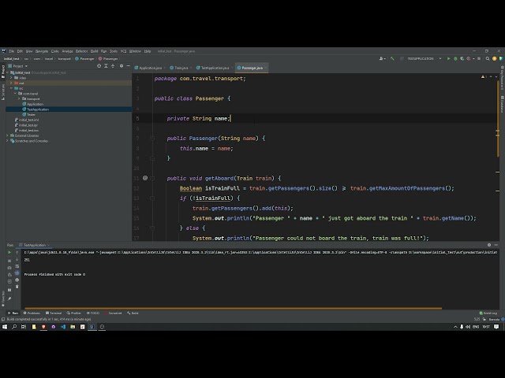Fold the getAboard method at line 11
505x378 pixels.
pyautogui.click(x=152, y=178)
